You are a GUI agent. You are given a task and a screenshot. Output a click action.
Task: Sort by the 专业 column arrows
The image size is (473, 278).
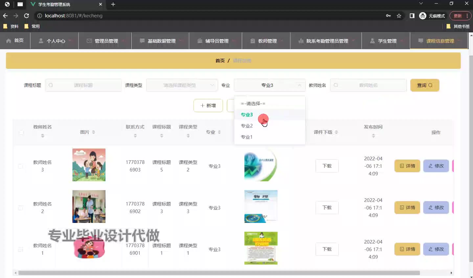tap(219, 132)
